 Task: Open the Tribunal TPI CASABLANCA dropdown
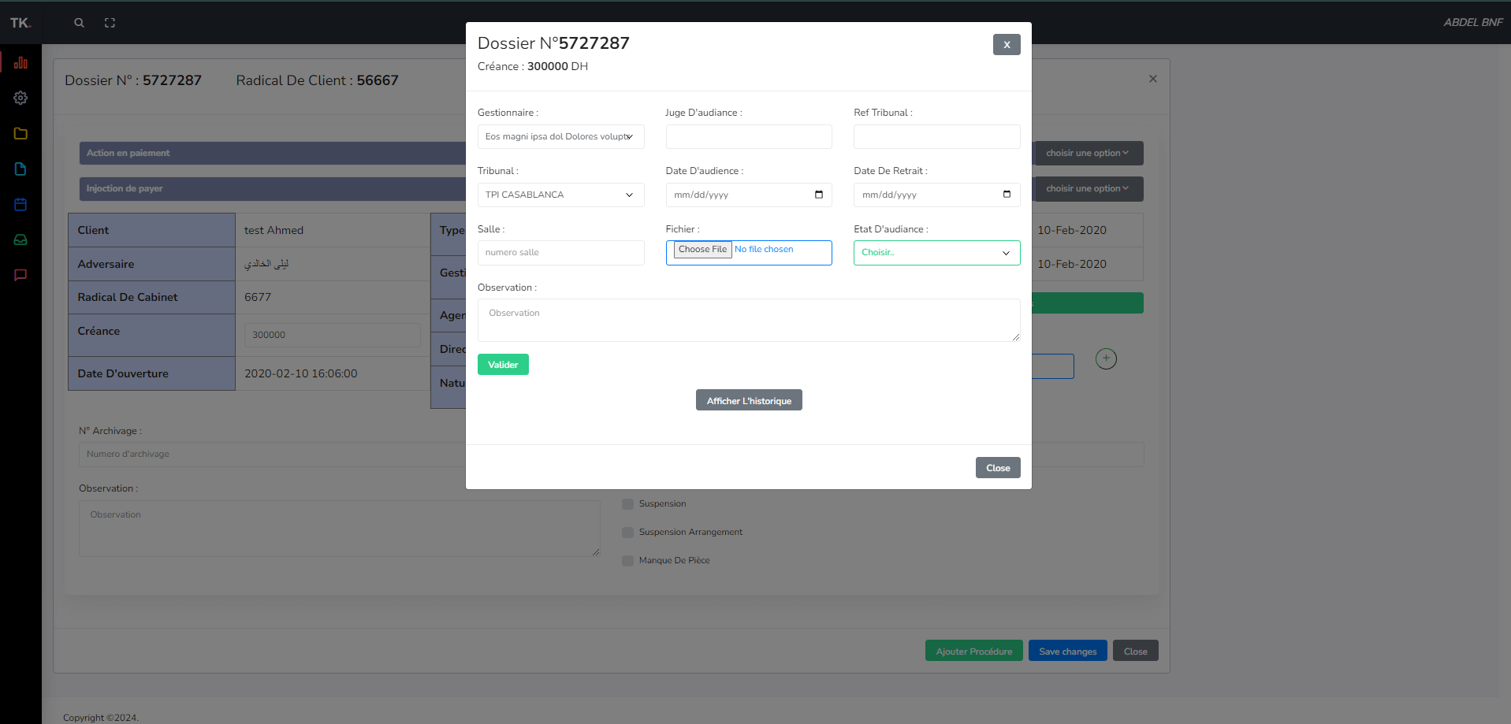(x=560, y=195)
